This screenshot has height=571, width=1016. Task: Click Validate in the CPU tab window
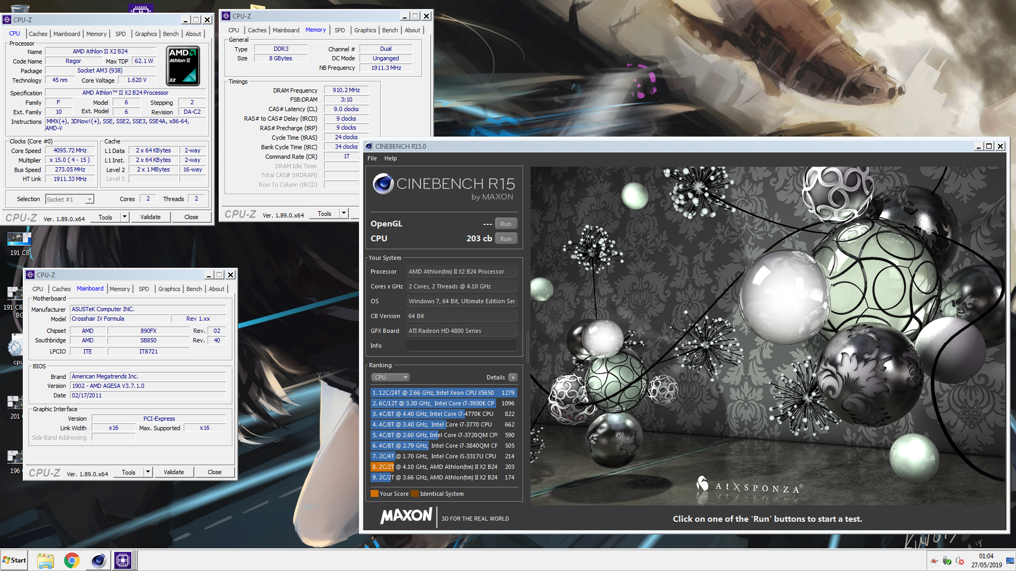[150, 217]
